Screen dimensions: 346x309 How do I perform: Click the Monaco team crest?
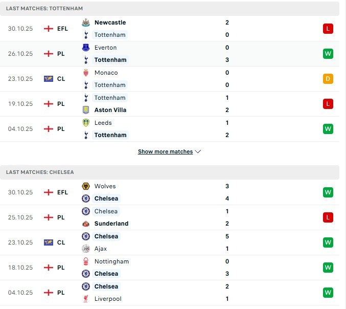point(86,73)
